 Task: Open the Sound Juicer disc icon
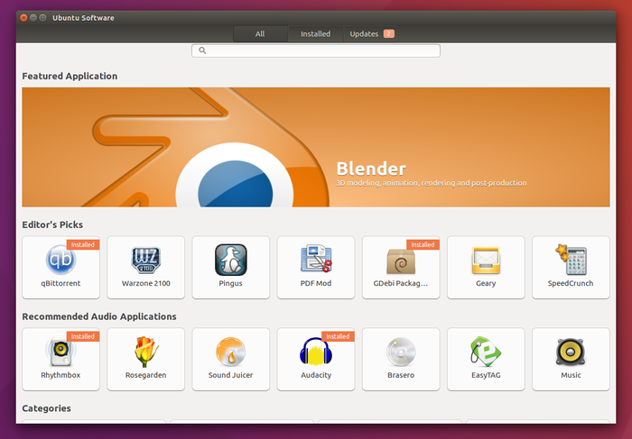(230, 352)
